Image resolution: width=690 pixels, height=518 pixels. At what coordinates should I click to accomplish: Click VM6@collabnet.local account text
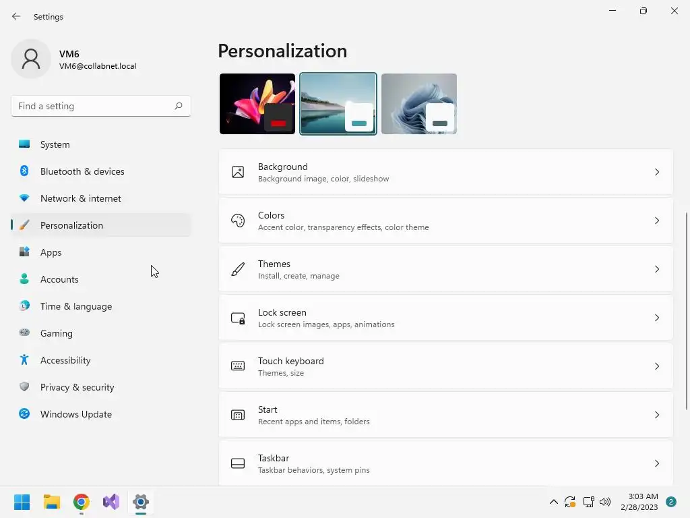point(98,66)
